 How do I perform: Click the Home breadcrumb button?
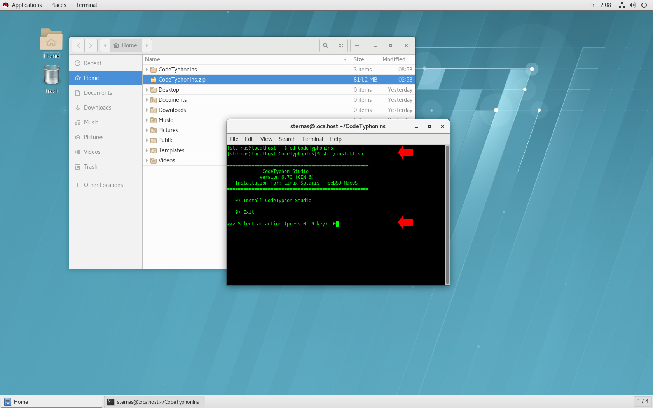click(126, 45)
